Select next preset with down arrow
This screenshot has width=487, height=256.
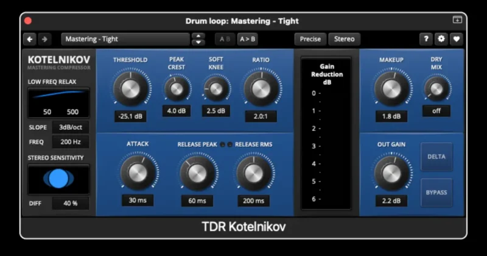198,43
